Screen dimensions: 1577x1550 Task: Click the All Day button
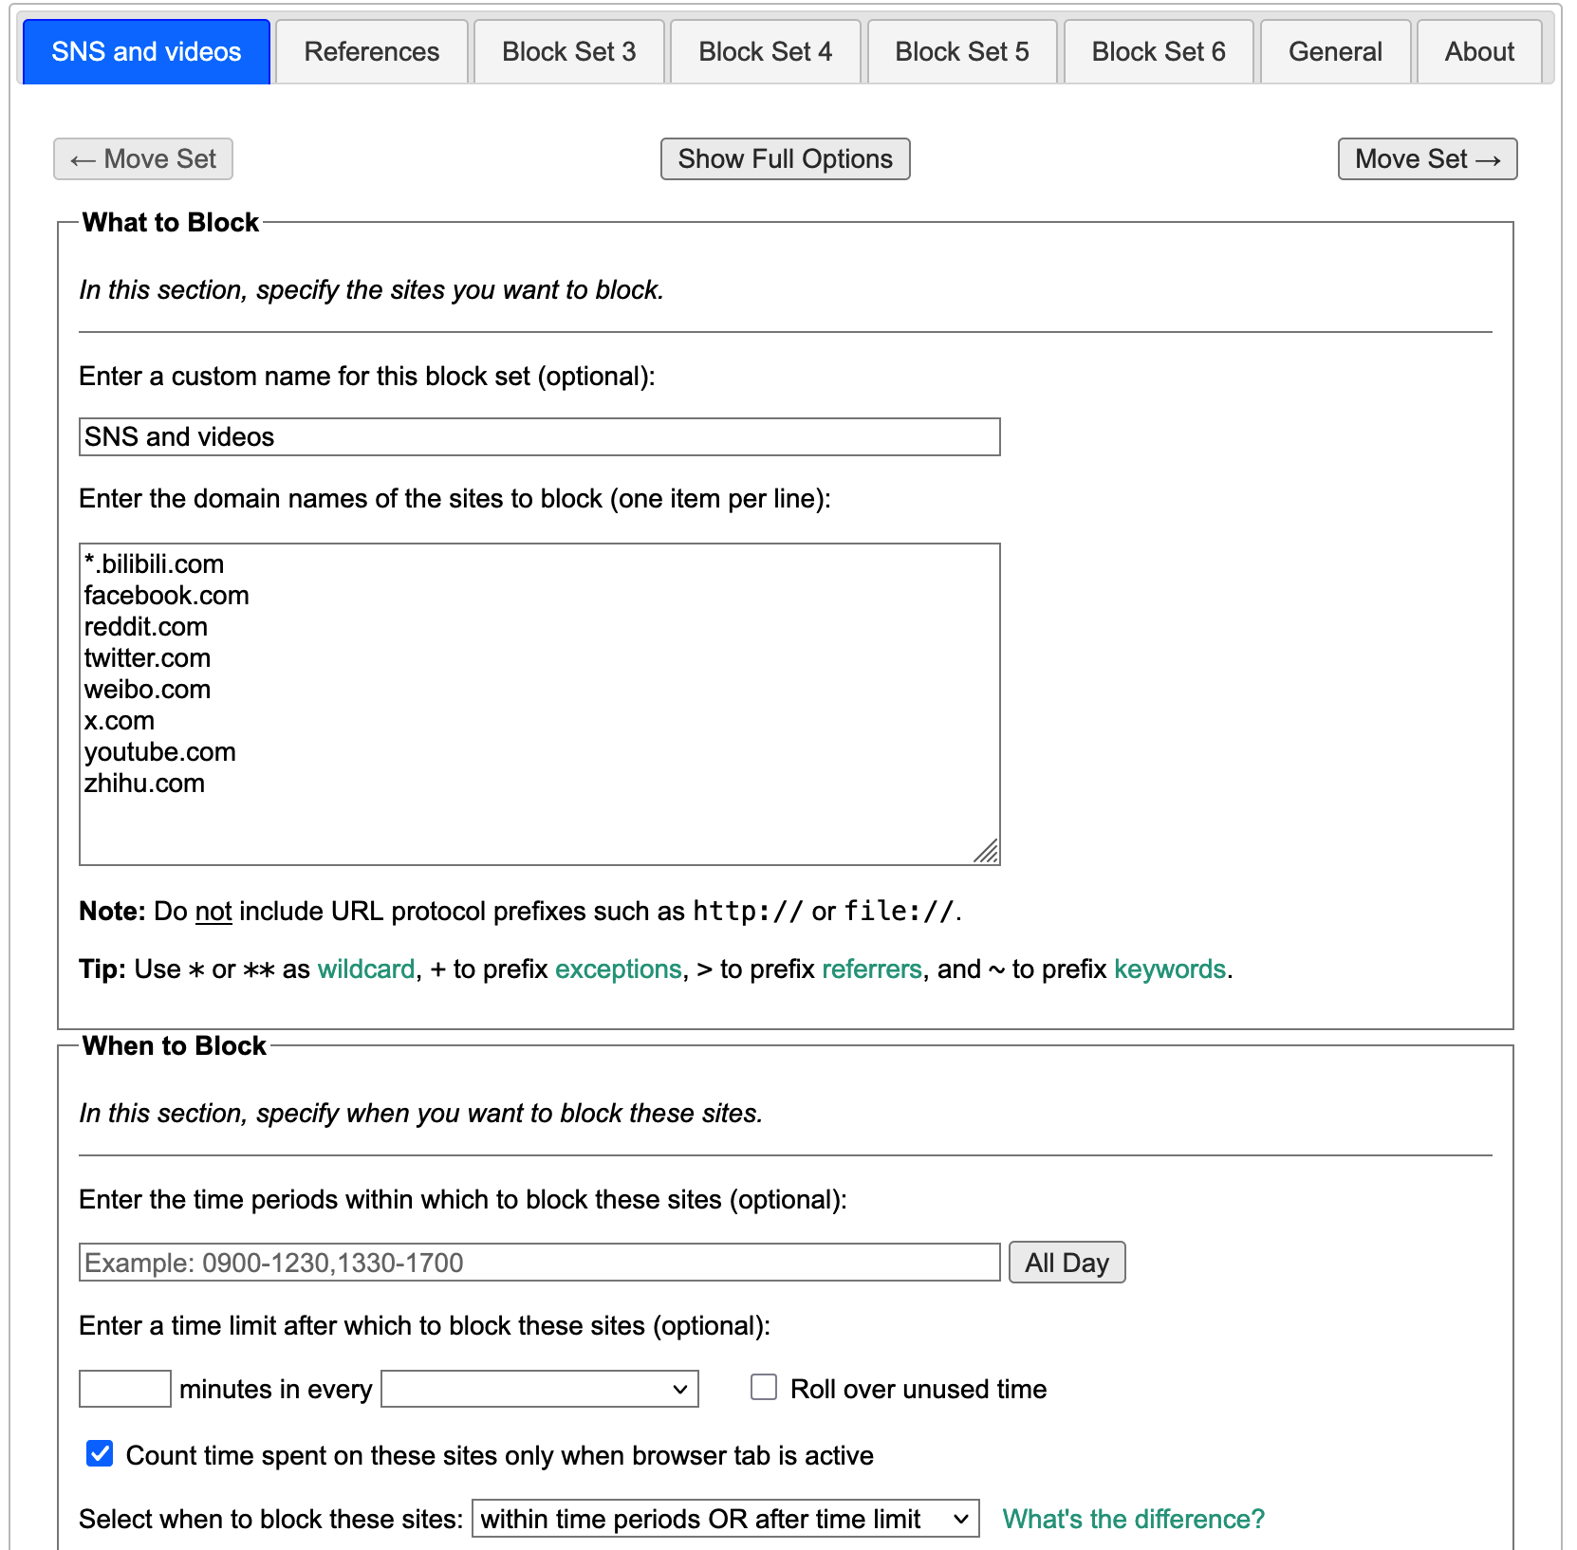pyautogui.click(x=1067, y=1263)
